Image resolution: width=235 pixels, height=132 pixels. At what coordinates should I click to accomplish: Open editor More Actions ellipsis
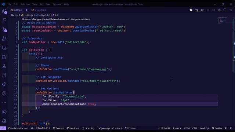point(231,10)
